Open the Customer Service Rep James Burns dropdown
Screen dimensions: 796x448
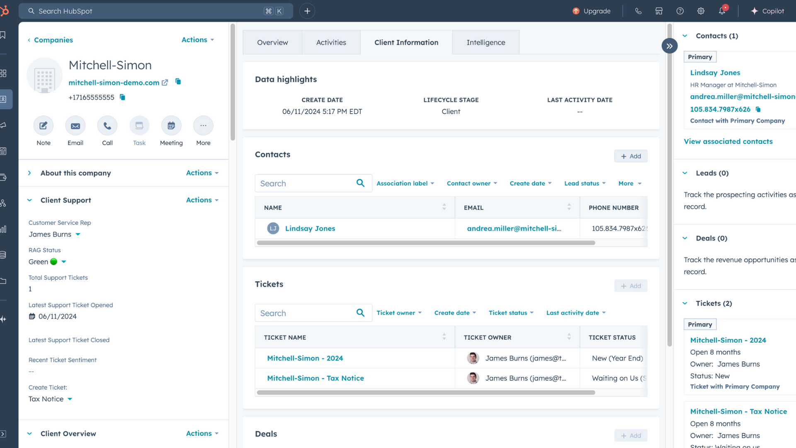78,234
